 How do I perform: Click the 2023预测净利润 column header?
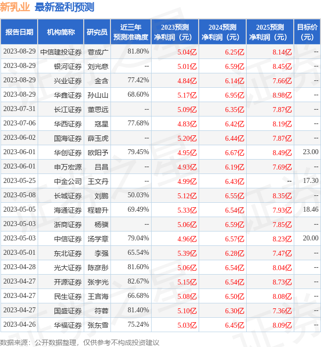point(175,32)
